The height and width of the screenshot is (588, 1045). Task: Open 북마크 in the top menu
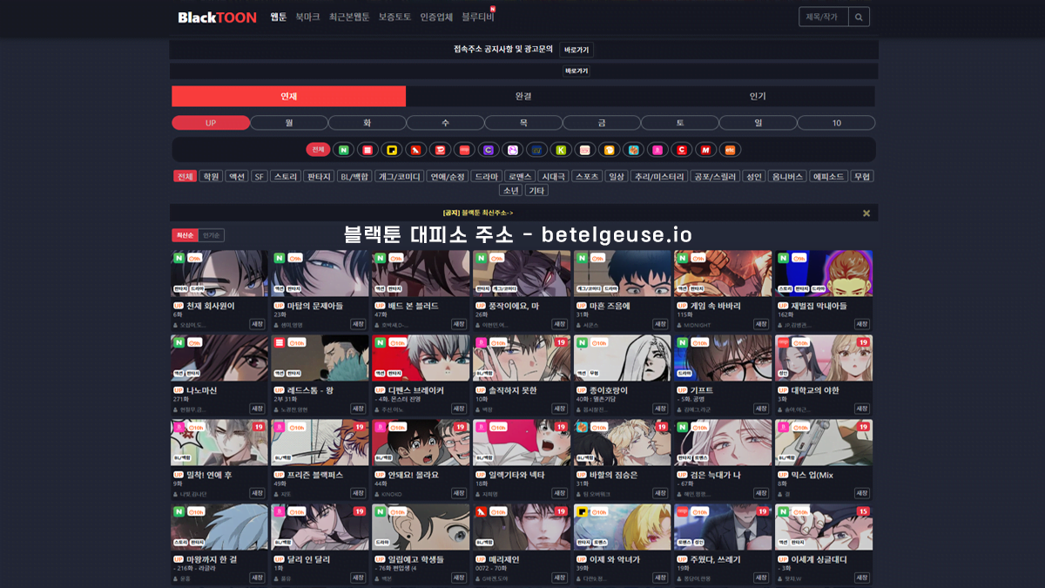307,17
